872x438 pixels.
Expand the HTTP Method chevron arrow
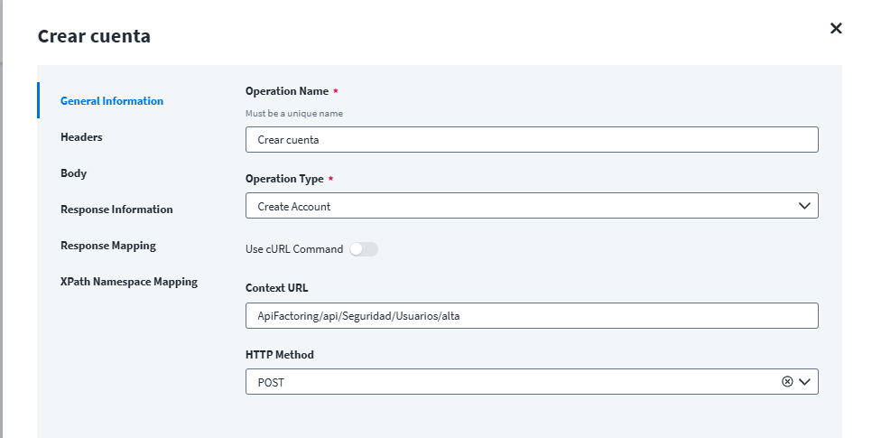[x=805, y=382]
